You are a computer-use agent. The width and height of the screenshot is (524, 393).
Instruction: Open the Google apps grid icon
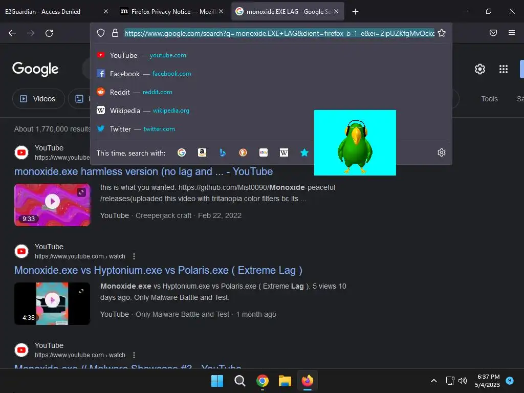(x=504, y=69)
